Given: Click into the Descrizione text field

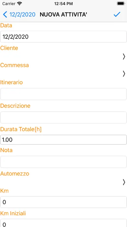Looking at the screenshot, I should (63, 117).
